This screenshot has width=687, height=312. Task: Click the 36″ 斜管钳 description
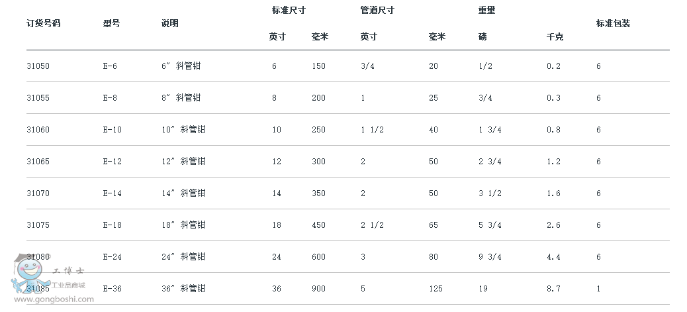pos(183,288)
